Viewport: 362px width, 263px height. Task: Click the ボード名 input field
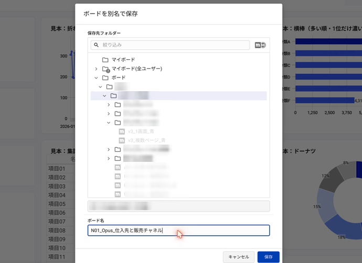click(179, 231)
